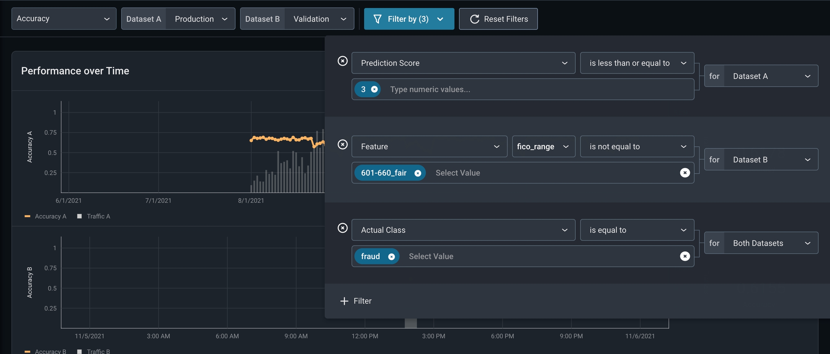
Task: Toggle Accuracy A legend series
Action: (x=45, y=216)
